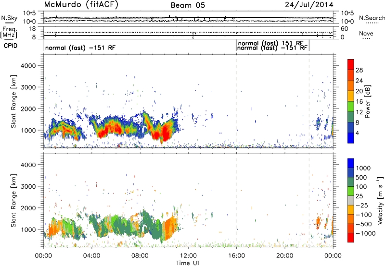Click the "4000" tick in the Power panel
The height and width of the screenshot is (266, 385).
(28, 66)
